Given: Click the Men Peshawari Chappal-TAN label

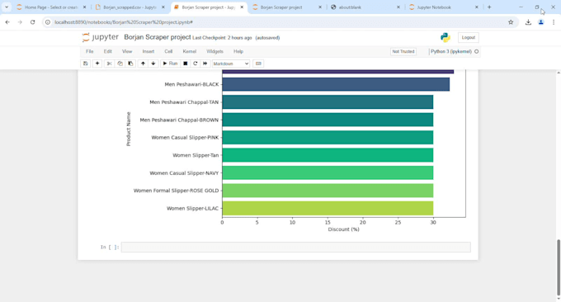Looking at the screenshot, I should [184, 102].
